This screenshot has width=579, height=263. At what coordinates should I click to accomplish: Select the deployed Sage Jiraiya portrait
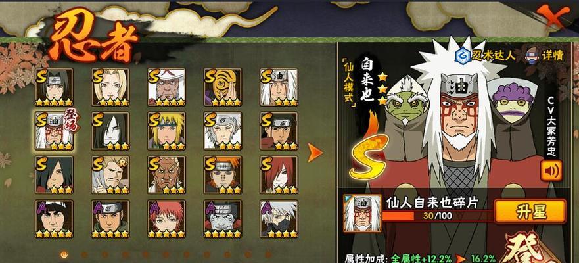(x=54, y=131)
